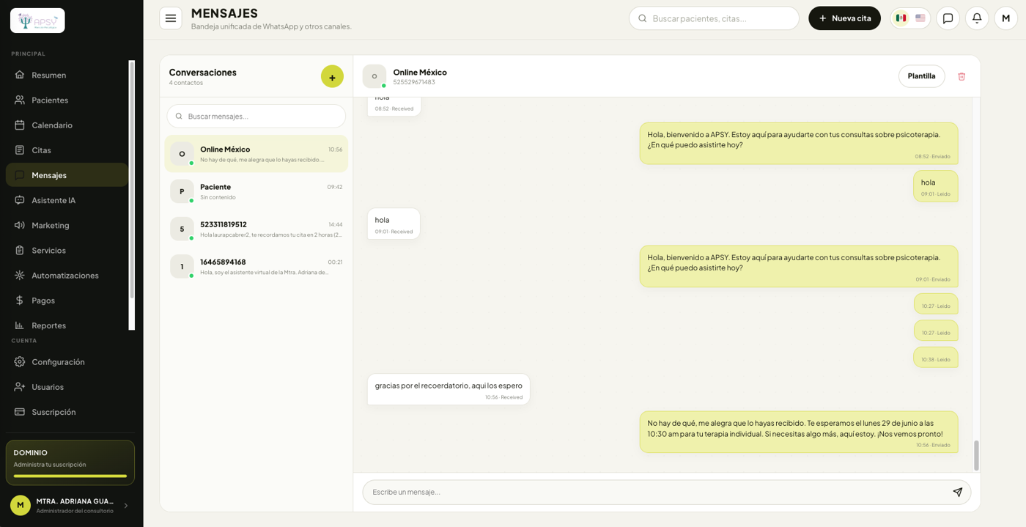
Task: Click the Buscar pacientes, citas search field
Action: 714,18
